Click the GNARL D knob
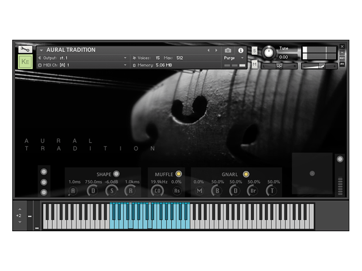362x271 pixels. [x=235, y=191]
